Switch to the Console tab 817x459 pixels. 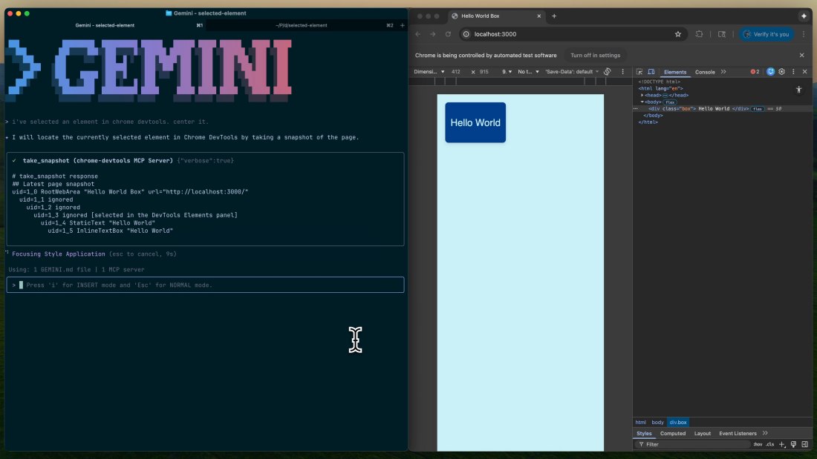pyautogui.click(x=705, y=72)
